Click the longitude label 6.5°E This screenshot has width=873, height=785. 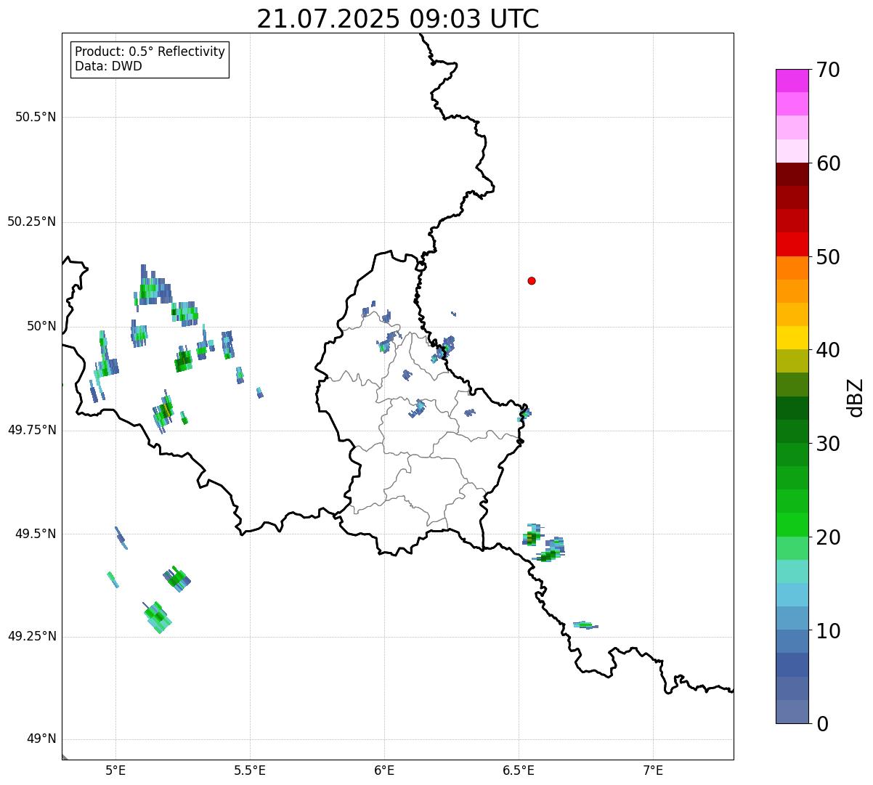519,770
